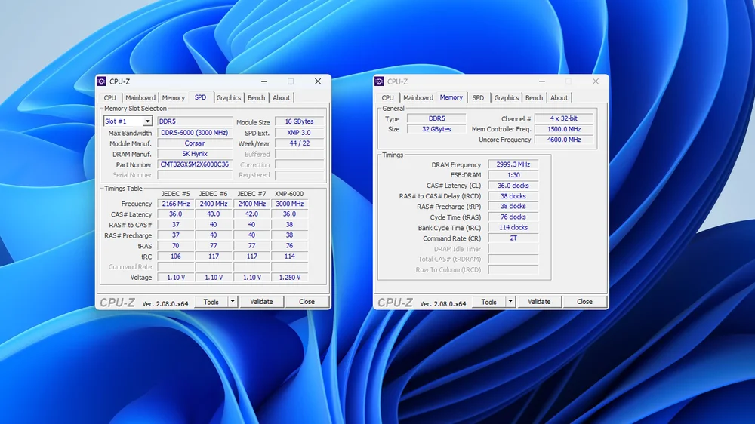
Task: Click the '2166 MHz' JEDEC #5 frequency cell
Action: click(x=176, y=204)
